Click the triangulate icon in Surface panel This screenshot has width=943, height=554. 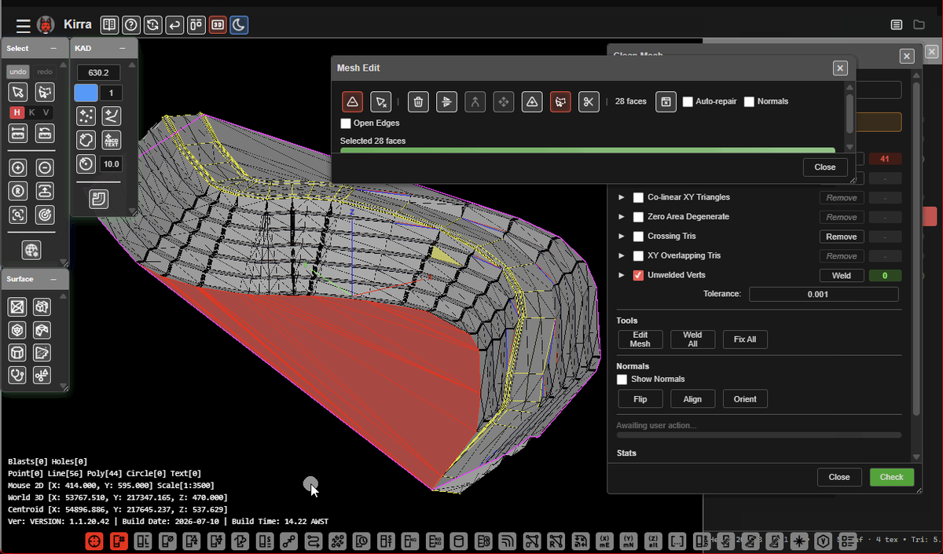click(17, 306)
